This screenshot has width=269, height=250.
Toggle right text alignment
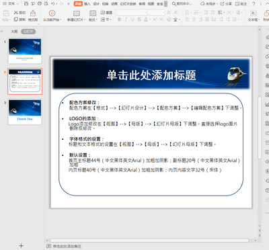pyautogui.click(x=200, y=19)
